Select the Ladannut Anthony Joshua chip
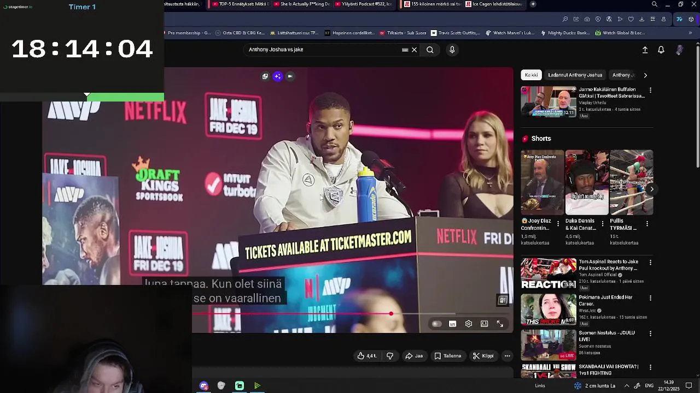 575,75
